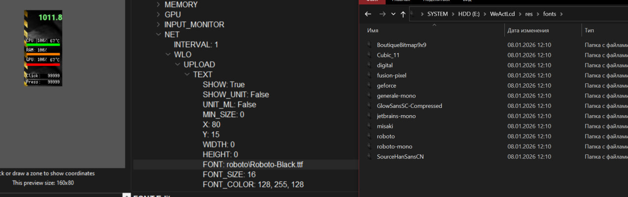Select the SHOW_UNIT: False property row
The width and height of the screenshot is (628, 197).
235,95
